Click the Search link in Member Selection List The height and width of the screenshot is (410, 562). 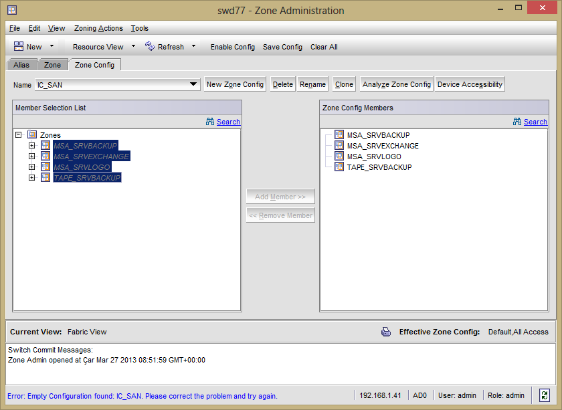(x=228, y=122)
